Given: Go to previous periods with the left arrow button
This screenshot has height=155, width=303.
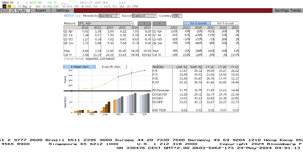Looking at the screenshot, I should [x=144, y=23].
